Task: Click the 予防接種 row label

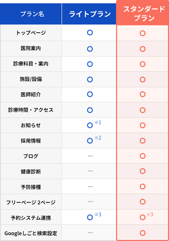Action: point(31,187)
